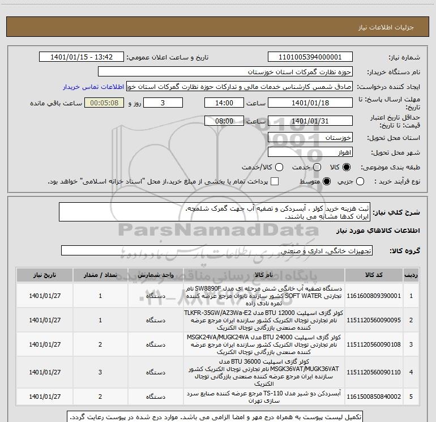
Task: Click the ردیف column header
Action: click(411, 275)
